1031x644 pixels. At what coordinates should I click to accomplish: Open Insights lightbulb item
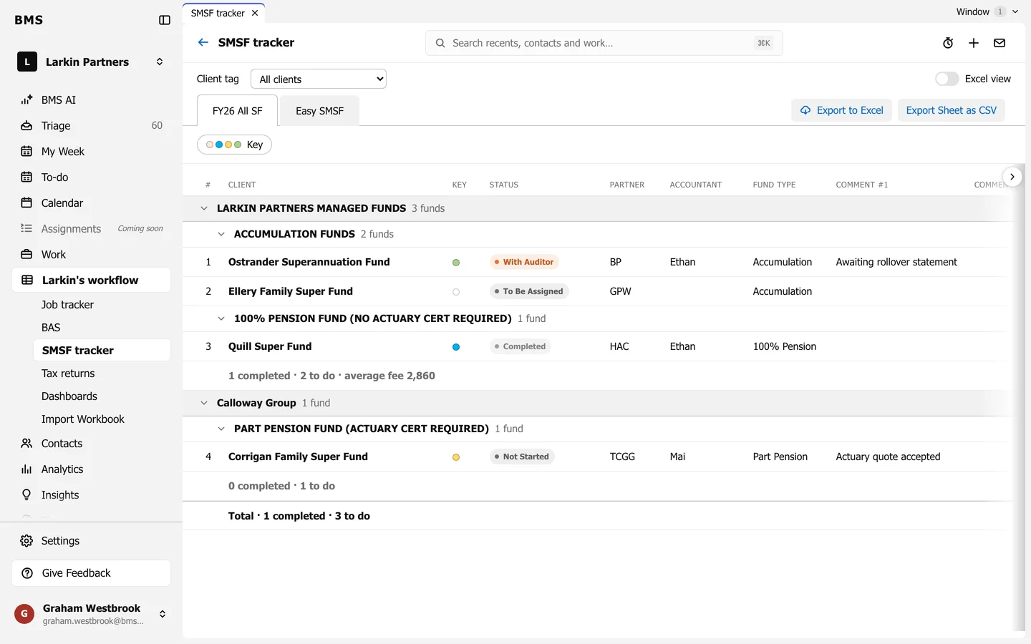91,495
